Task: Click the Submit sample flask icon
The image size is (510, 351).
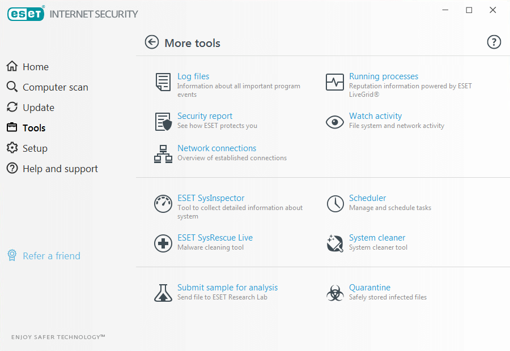Action: [x=163, y=293]
